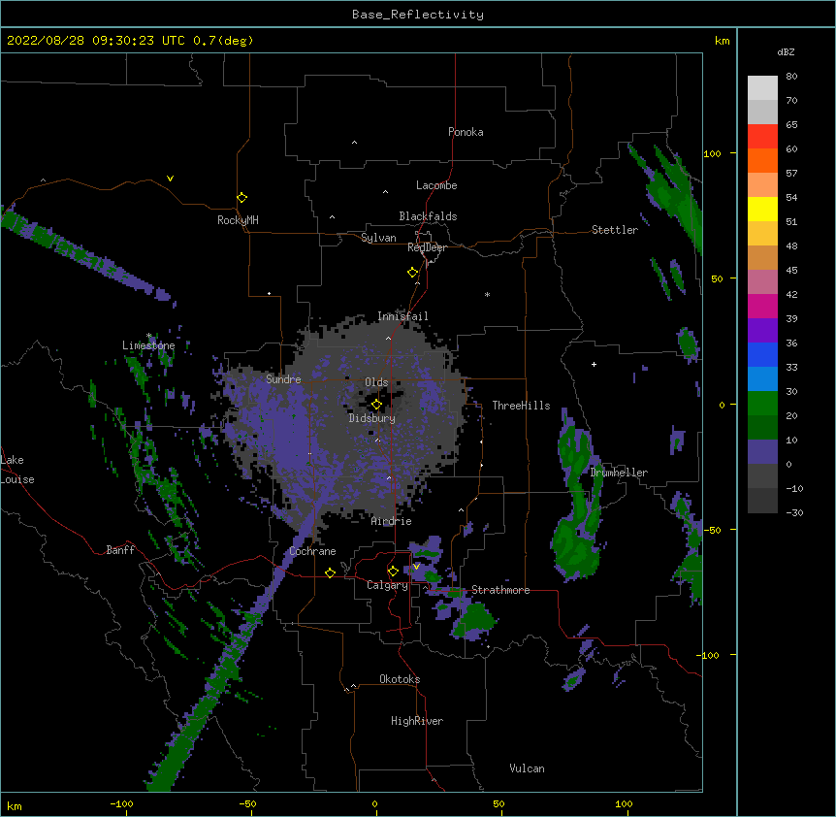Screen dimensions: 836x817
Task: Click the yellow diamond marker above Calgary label
Action: click(393, 572)
